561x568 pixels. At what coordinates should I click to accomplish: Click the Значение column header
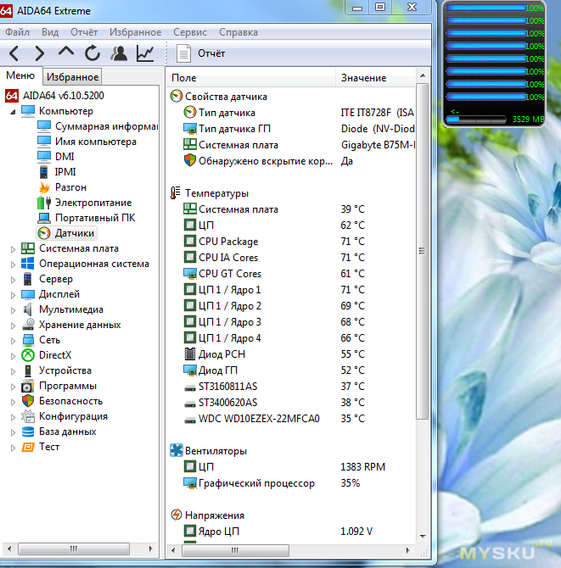(363, 78)
